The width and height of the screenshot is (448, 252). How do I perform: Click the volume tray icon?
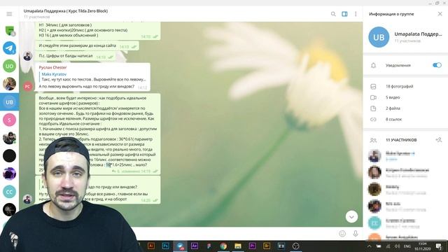[x=398, y=246]
